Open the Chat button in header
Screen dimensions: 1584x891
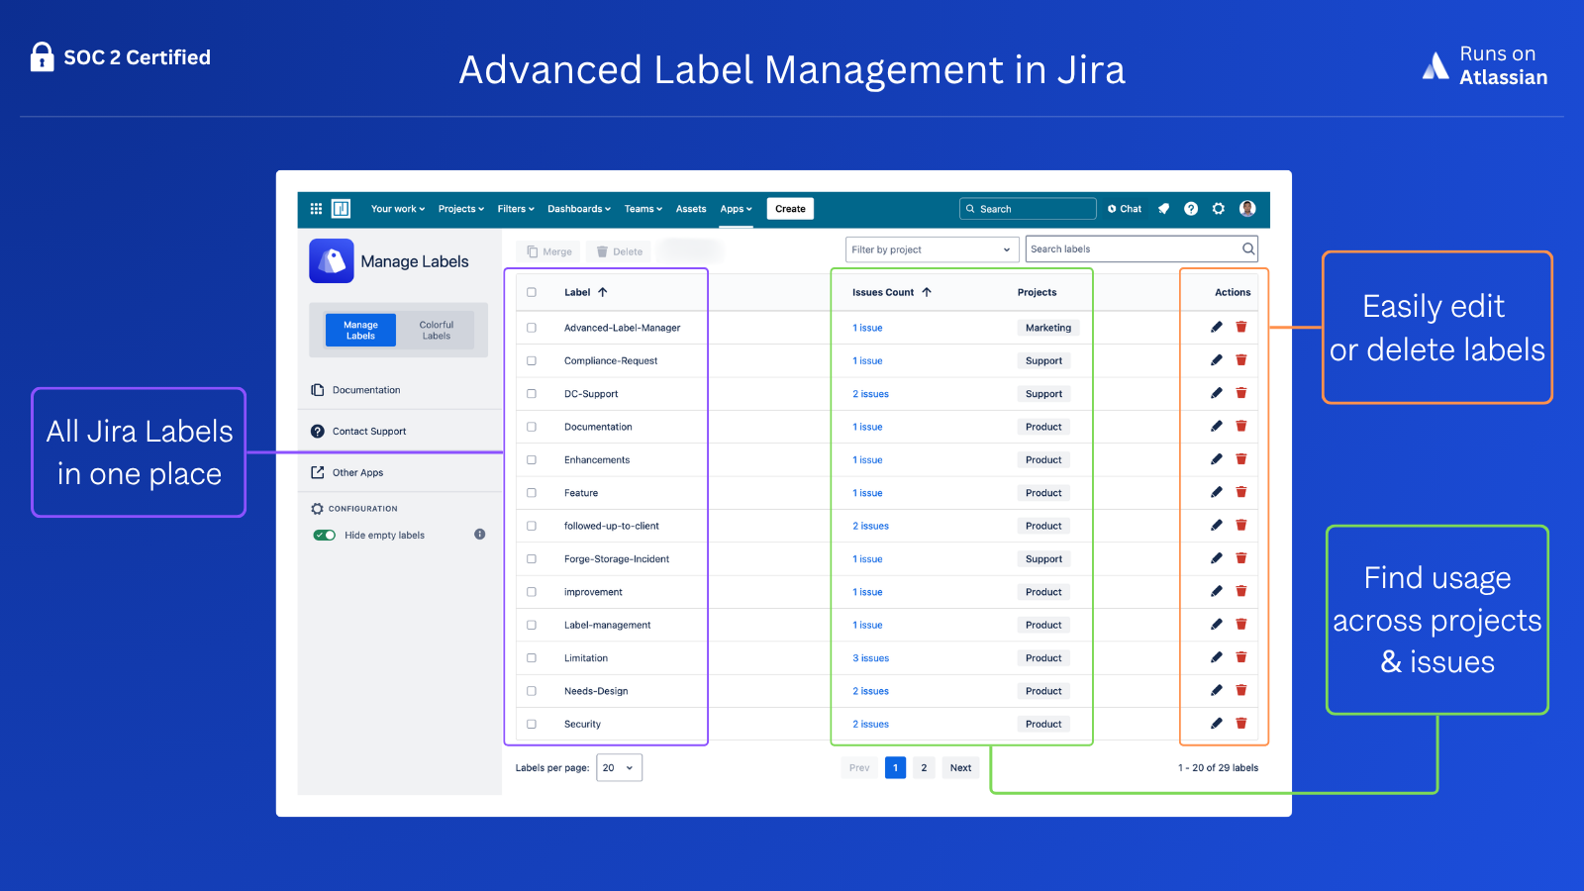coord(1125,209)
